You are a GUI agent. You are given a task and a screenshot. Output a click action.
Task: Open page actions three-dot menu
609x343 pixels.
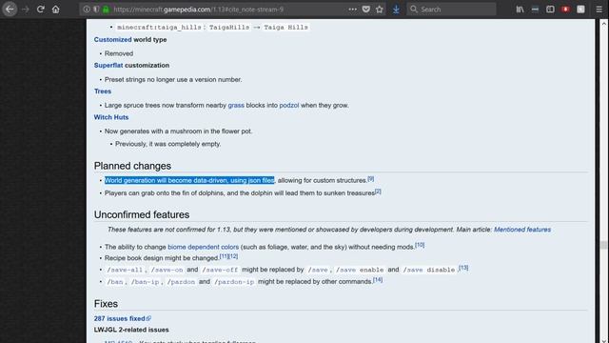(352, 9)
